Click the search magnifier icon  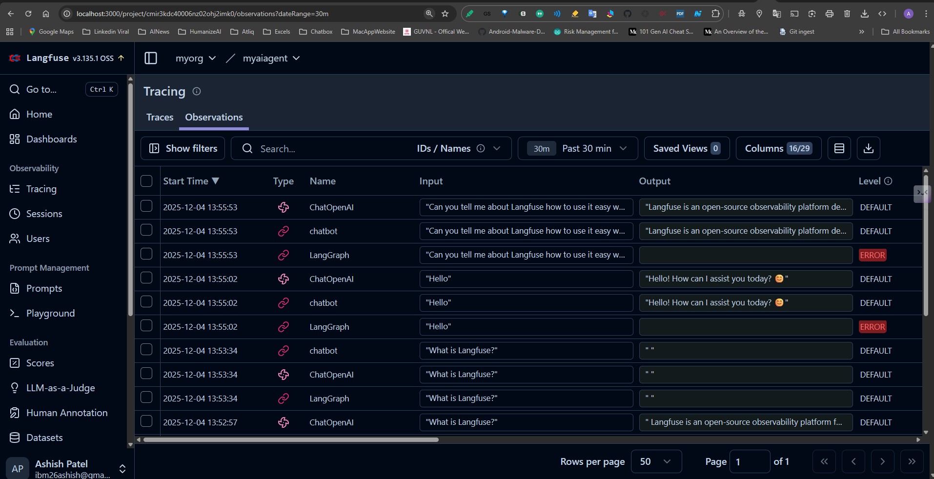[247, 148]
